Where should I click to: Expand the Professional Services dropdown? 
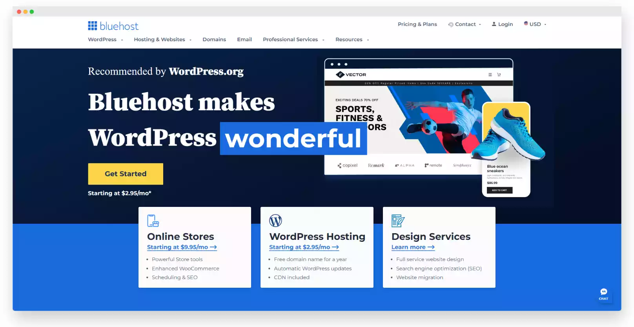[323, 40]
